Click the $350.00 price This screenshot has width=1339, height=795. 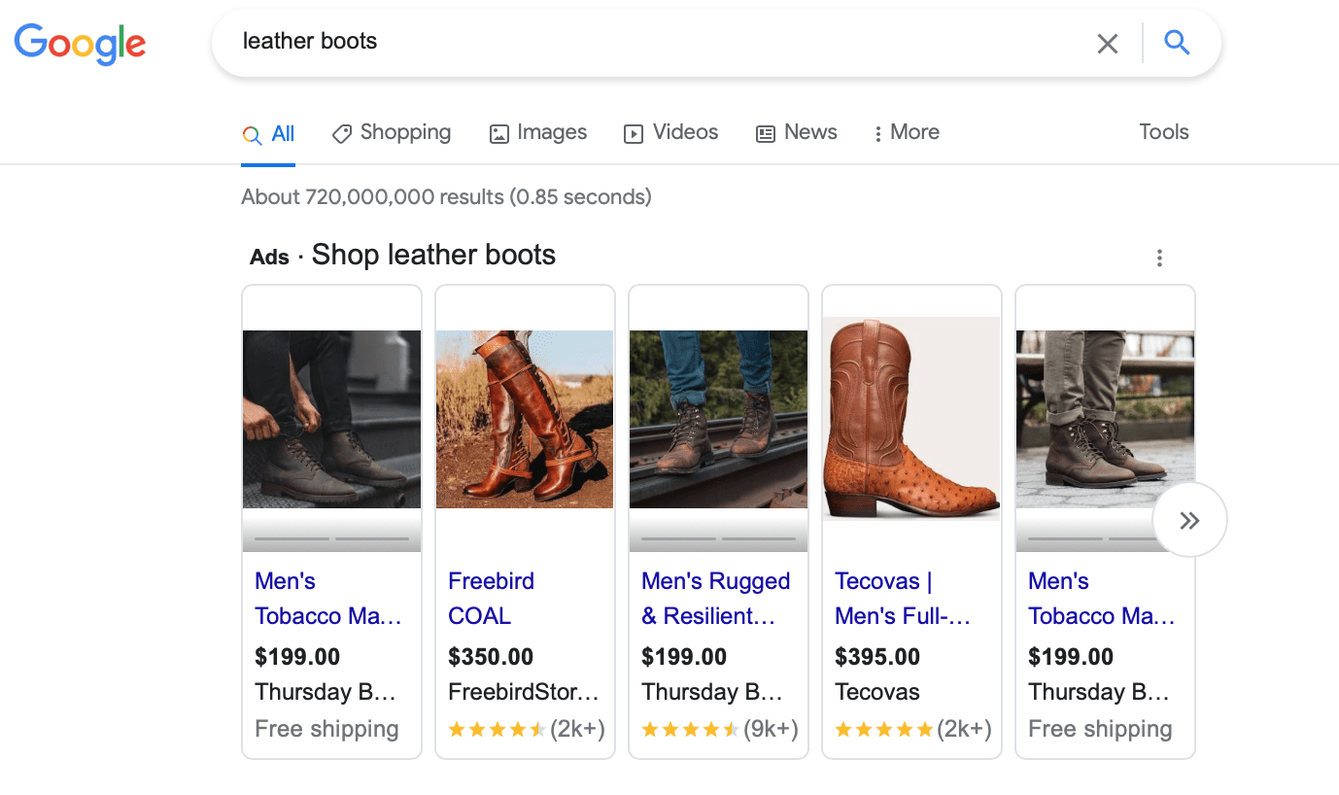click(x=491, y=657)
